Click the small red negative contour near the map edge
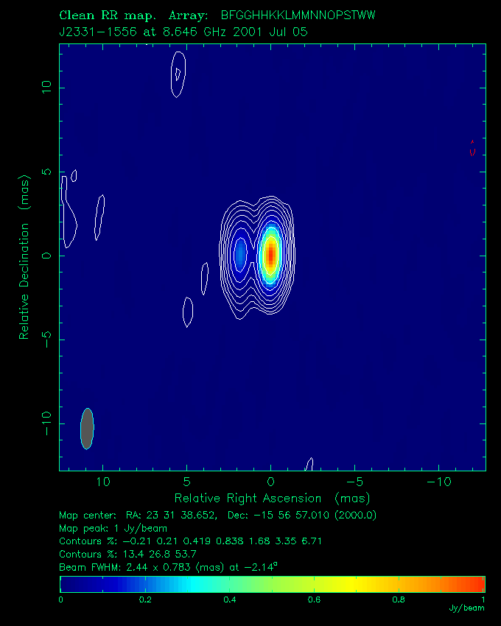This screenshot has width=501, height=626. click(472, 148)
